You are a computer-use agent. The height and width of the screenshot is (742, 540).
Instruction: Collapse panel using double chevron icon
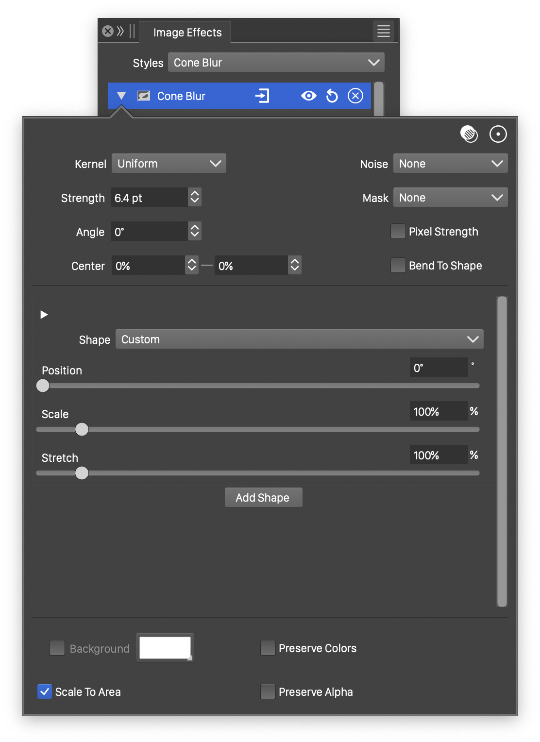point(120,32)
